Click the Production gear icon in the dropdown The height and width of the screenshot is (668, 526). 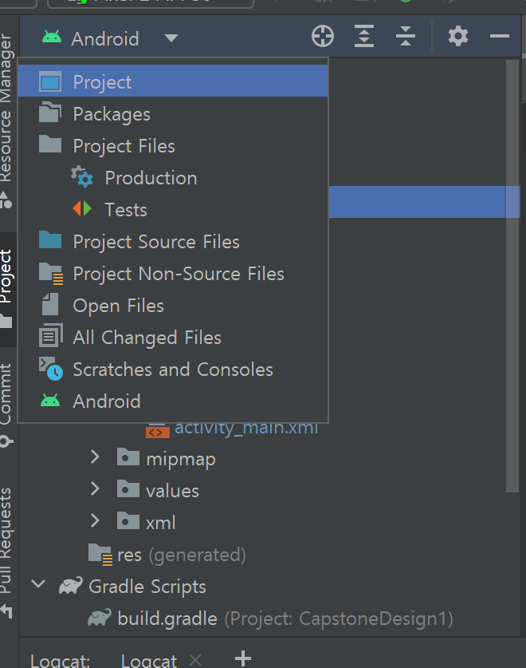[82, 177]
